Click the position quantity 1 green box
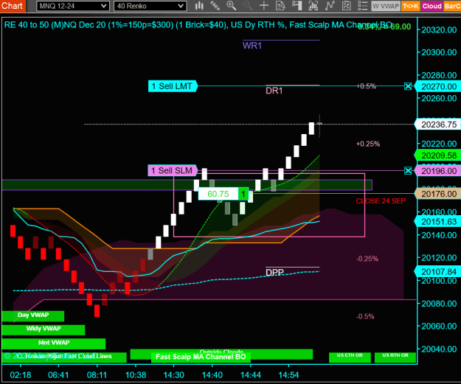The height and width of the screenshot is (384, 461). click(243, 194)
